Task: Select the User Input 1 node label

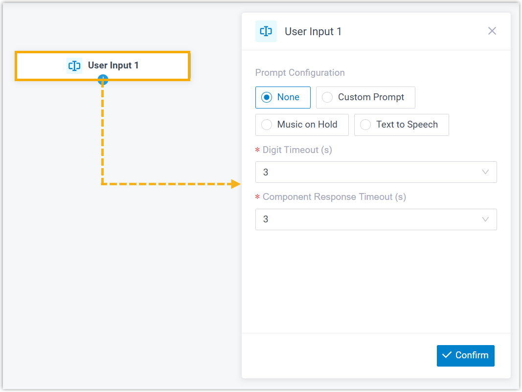Action: pyautogui.click(x=113, y=65)
